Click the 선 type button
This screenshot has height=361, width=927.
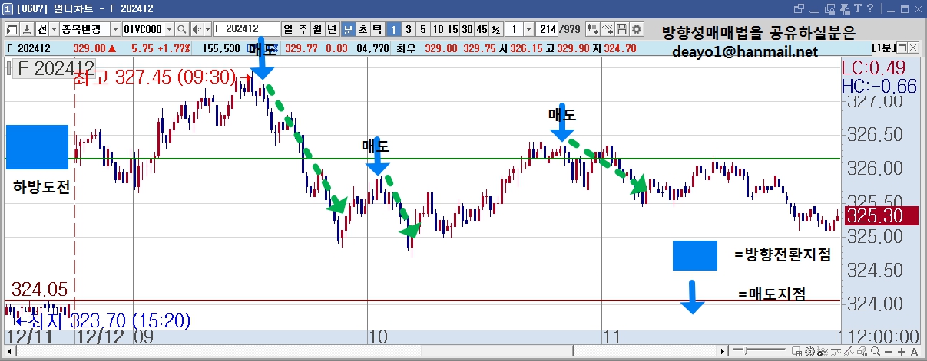(42, 29)
